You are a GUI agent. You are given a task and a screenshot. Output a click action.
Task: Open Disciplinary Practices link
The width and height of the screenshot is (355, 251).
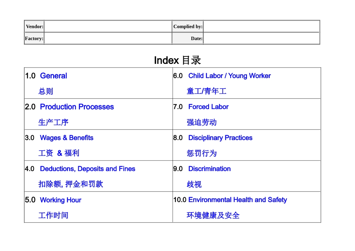pos(220,138)
